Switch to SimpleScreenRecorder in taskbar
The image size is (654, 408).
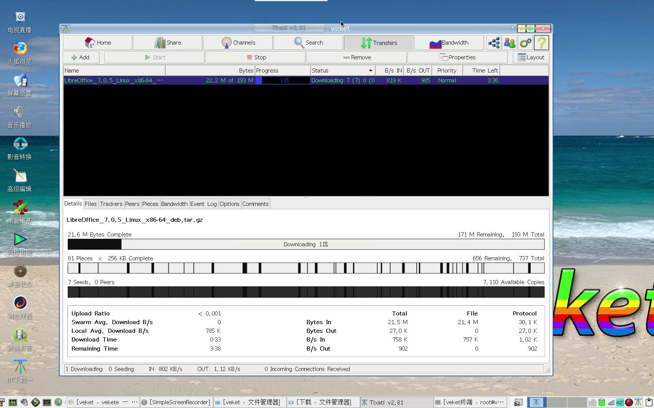click(176, 402)
